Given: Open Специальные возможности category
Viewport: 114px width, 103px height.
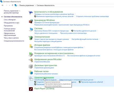Looking at the screenshot, I should click(14, 41).
